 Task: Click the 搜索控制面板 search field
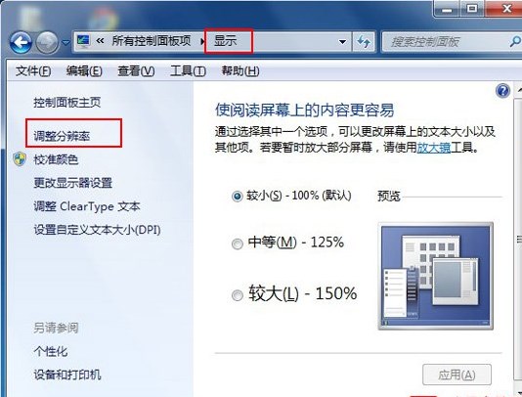click(446, 42)
